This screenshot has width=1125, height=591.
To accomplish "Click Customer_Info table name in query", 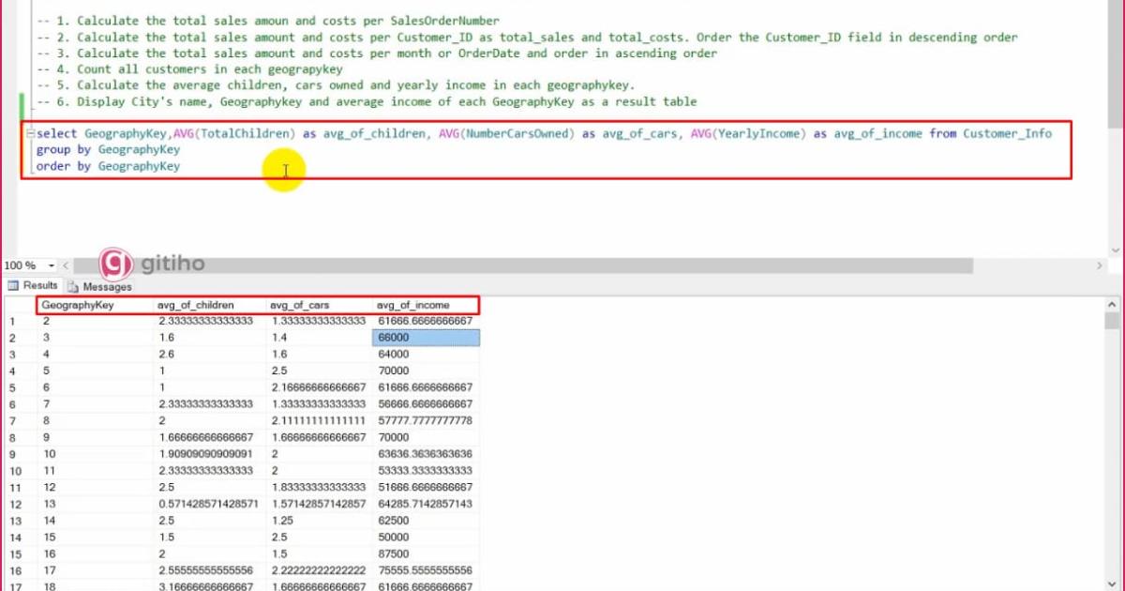I will coord(1007,134).
